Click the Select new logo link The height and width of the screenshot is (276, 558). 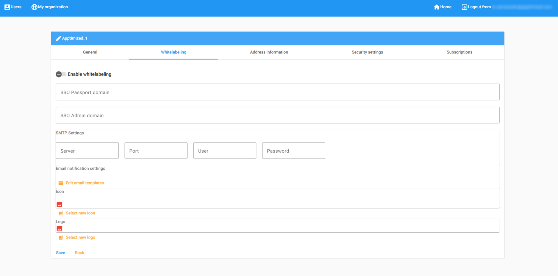80,237
